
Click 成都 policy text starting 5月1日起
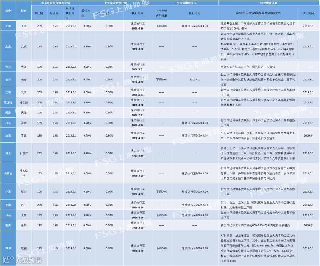pos(258,248)
